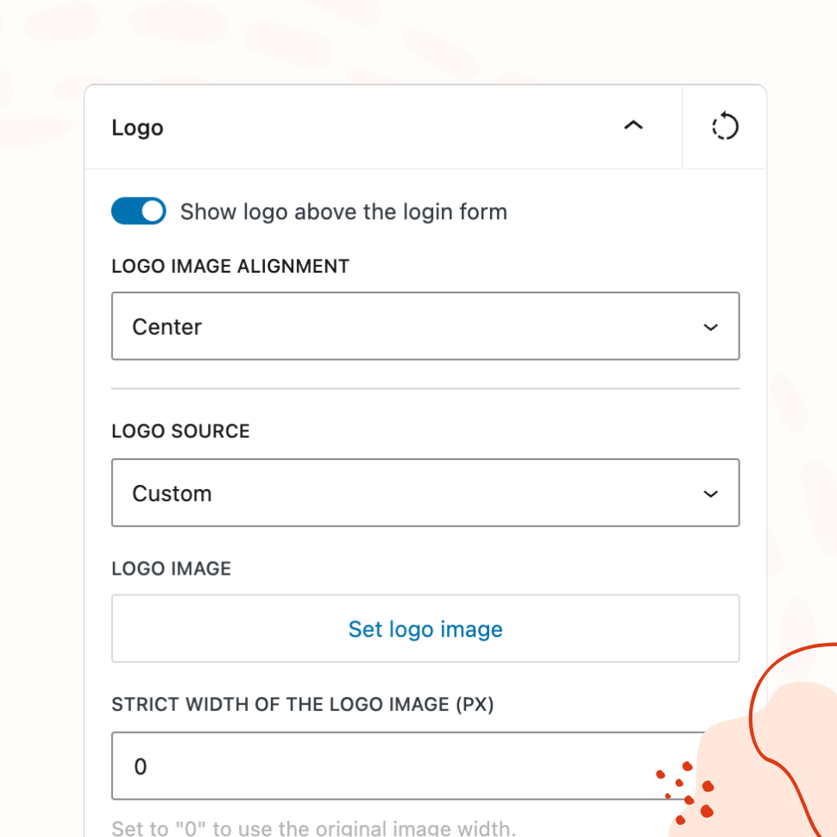Click the cluster of red dots decoration

click(688, 792)
